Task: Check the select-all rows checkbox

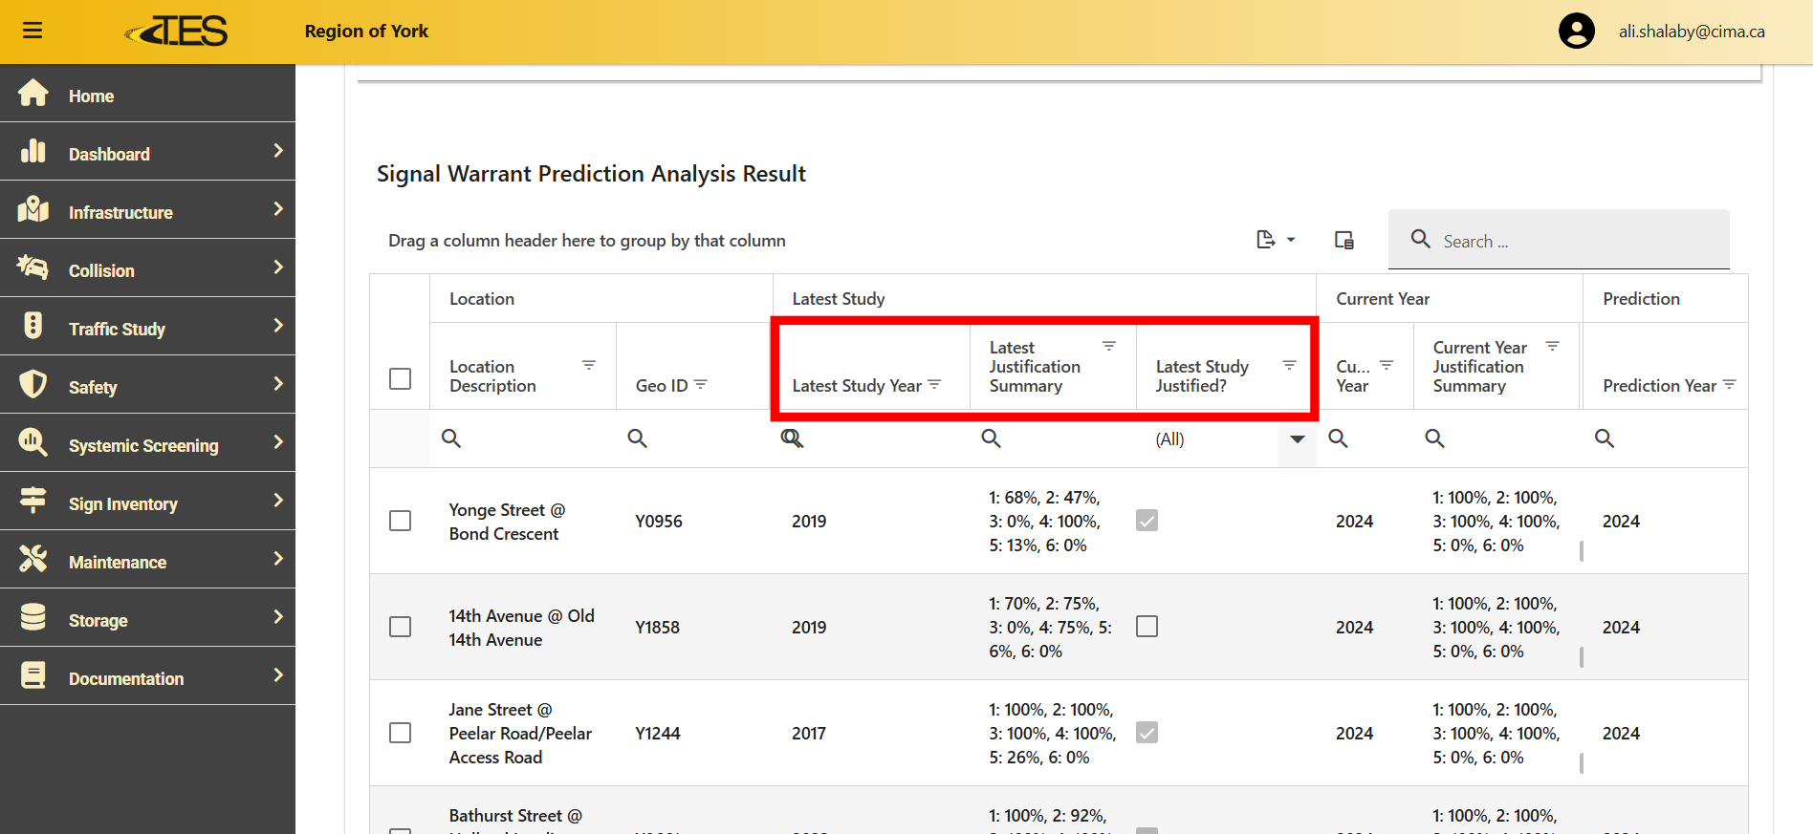Action: pos(401,378)
